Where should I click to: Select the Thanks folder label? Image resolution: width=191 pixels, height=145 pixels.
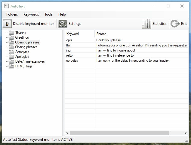[x=20, y=33]
